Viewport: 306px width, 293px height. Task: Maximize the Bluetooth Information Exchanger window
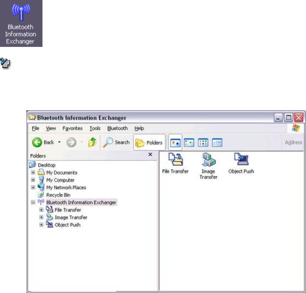click(x=288, y=118)
